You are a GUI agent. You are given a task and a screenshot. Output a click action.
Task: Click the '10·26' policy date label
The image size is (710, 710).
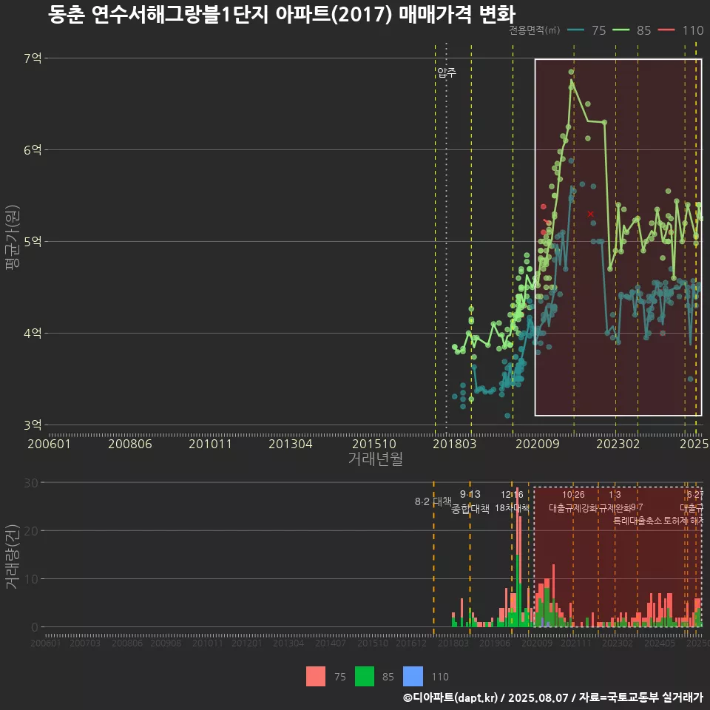coord(573,495)
